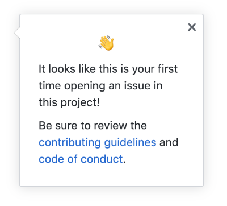
Task: Dismiss the first-time contributor popover
Action: point(192,27)
